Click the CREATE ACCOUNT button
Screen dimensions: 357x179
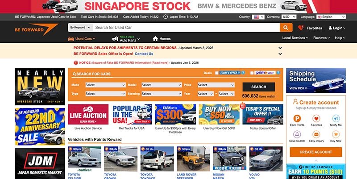pos(316,152)
